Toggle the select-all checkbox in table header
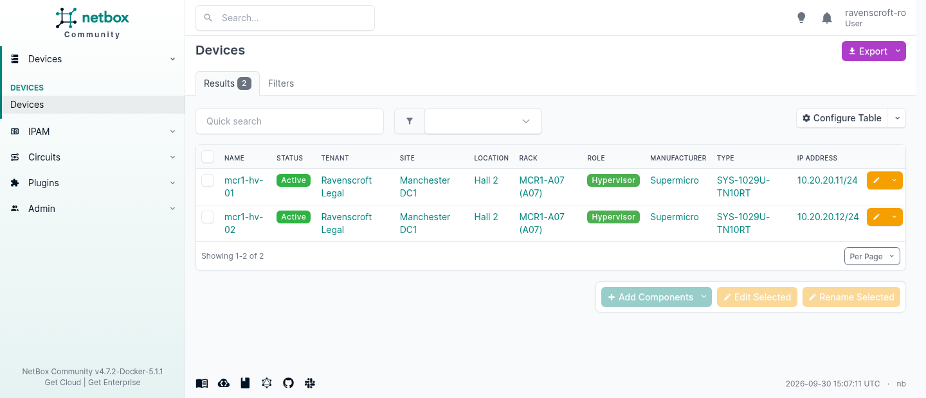926x398 pixels. (x=208, y=157)
